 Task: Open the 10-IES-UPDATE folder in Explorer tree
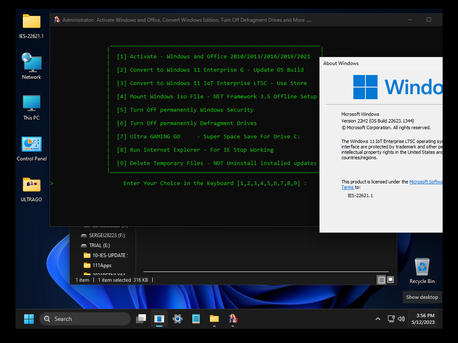point(106,255)
